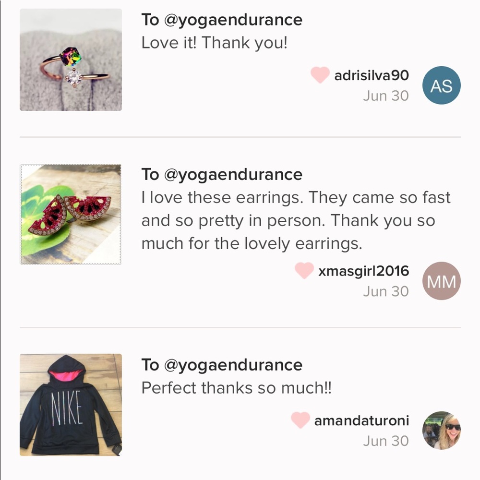Viewport: 480px width, 480px height.
Task: Click the Jun 30 date under adrisilva90
Action: [385, 96]
